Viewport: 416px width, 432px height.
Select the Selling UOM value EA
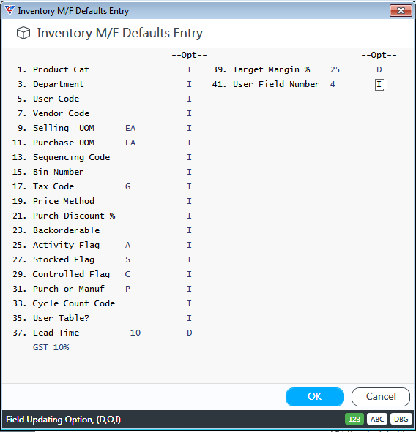coord(130,128)
